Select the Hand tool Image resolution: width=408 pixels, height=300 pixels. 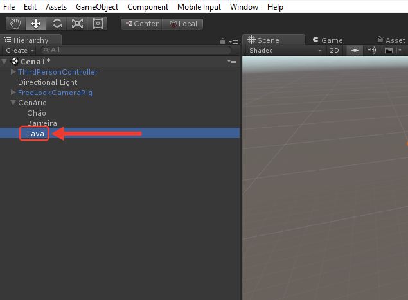click(x=15, y=24)
